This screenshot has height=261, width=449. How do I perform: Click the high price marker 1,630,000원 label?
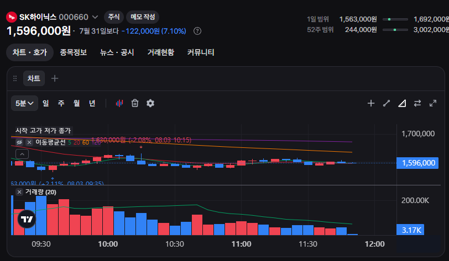(x=141, y=140)
